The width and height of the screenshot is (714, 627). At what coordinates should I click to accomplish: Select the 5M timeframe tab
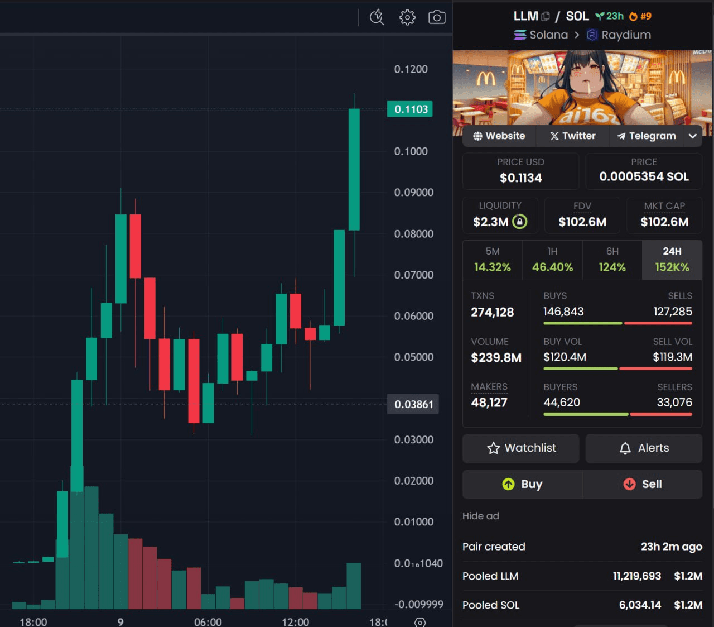(493, 260)
